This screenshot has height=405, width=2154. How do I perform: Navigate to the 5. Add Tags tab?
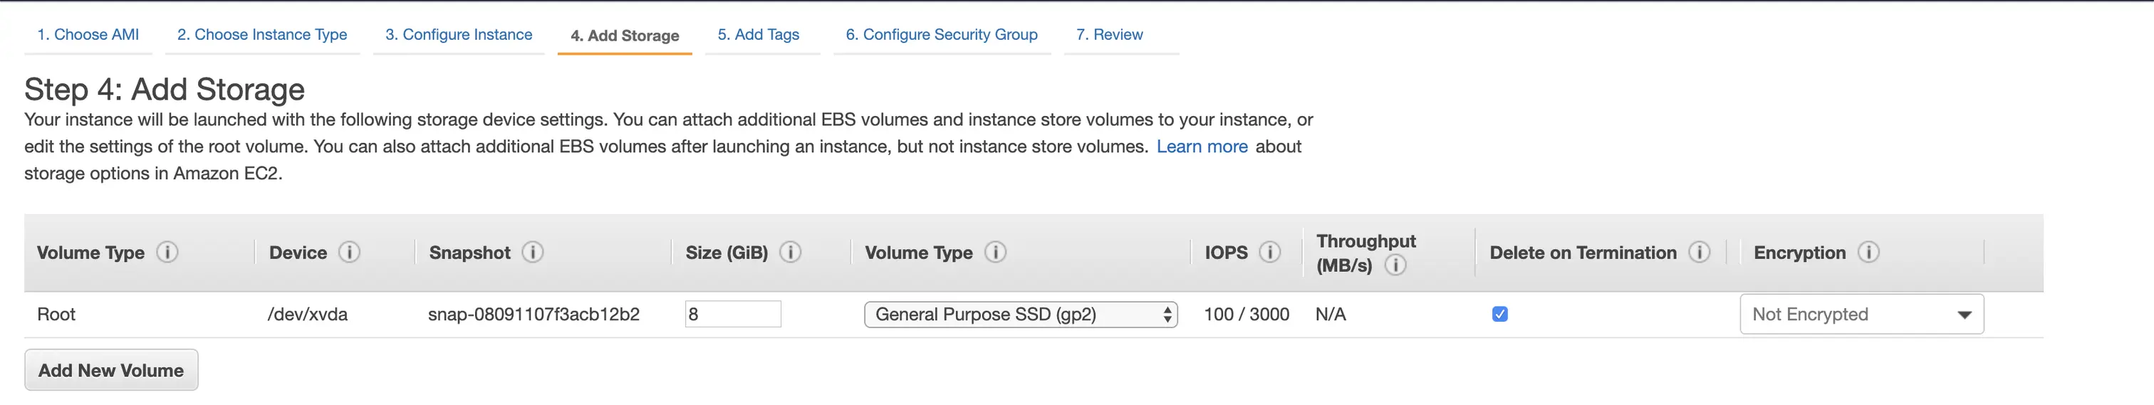click(759, 35)
